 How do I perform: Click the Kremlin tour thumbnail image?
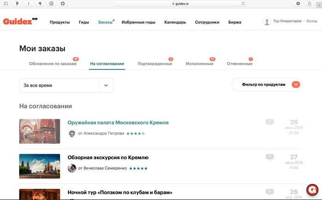click(x=40, y=166)
